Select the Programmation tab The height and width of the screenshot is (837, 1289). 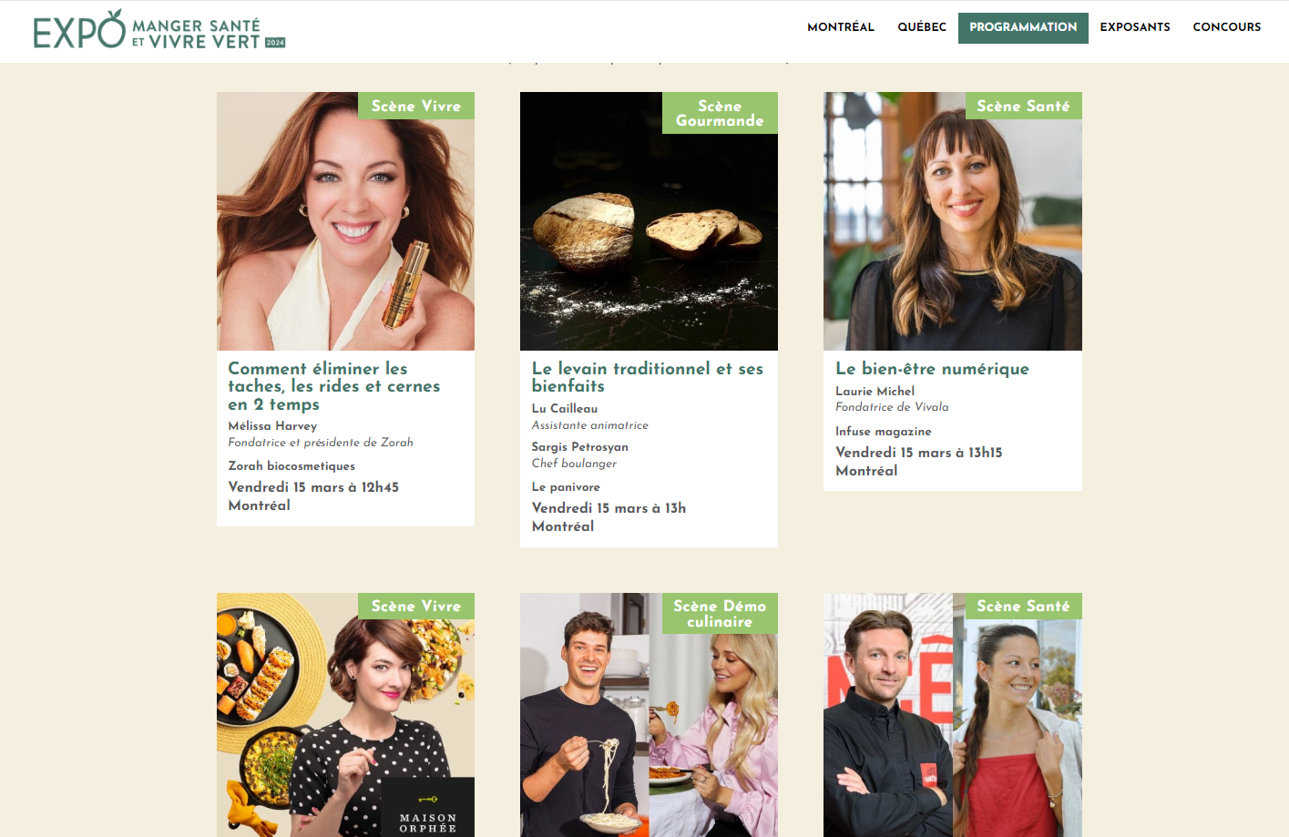click(1023, 28)
